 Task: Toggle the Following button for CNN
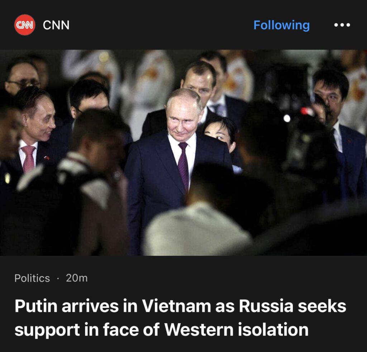coord(282,25)
